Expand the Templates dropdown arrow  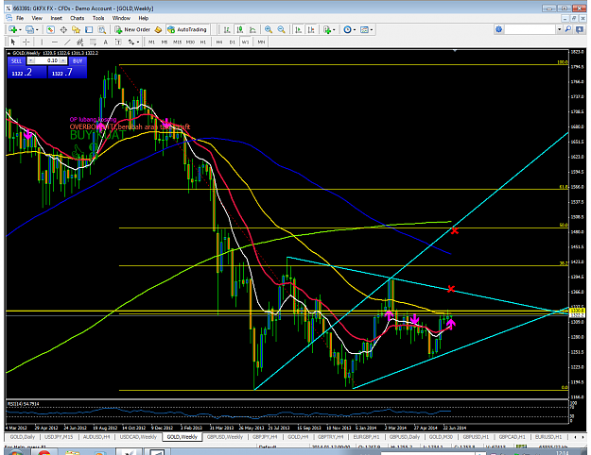[372, 29]
